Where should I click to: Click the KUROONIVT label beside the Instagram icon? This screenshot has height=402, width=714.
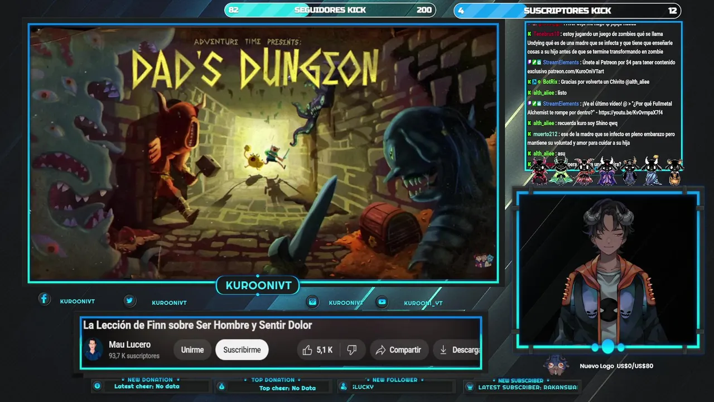coord(346,303)
